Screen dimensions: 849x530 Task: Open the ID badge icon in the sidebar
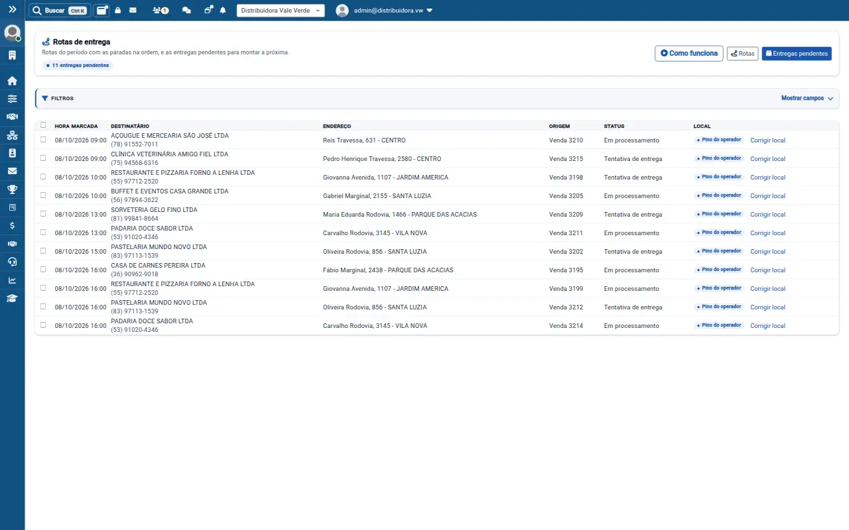point(12,153)
